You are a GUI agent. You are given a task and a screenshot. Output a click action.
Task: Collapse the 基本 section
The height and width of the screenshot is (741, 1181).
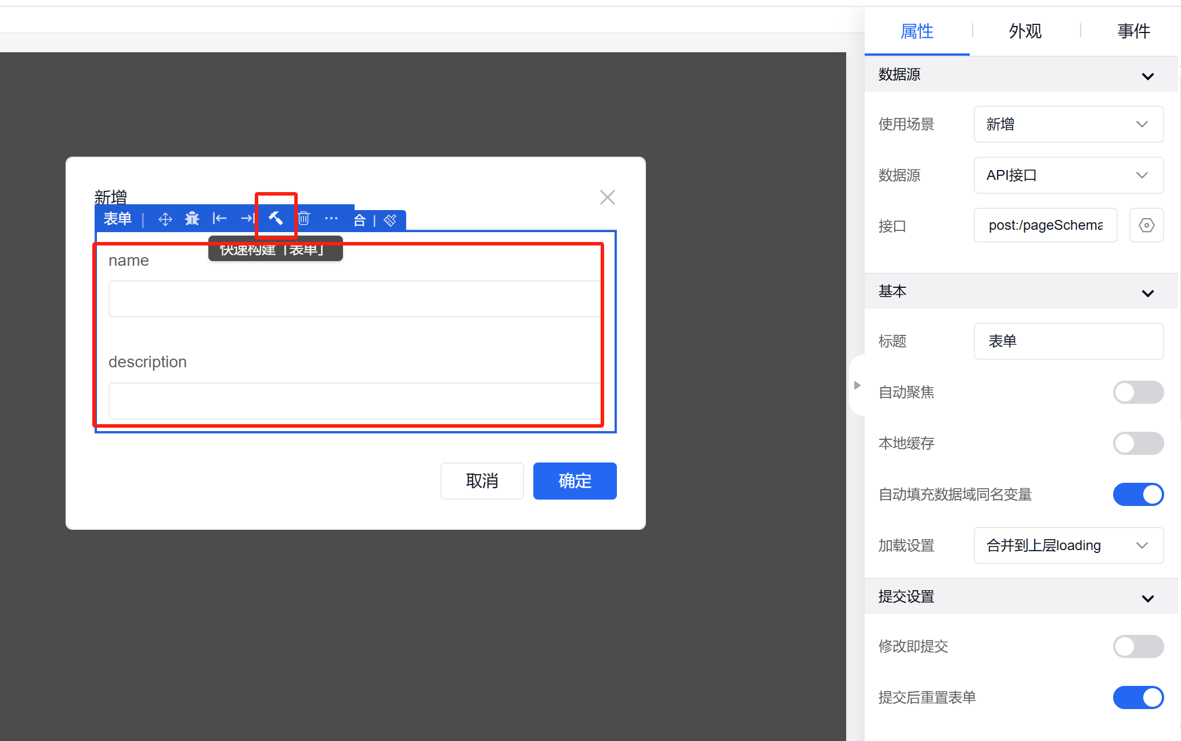tap(1147, 292)
